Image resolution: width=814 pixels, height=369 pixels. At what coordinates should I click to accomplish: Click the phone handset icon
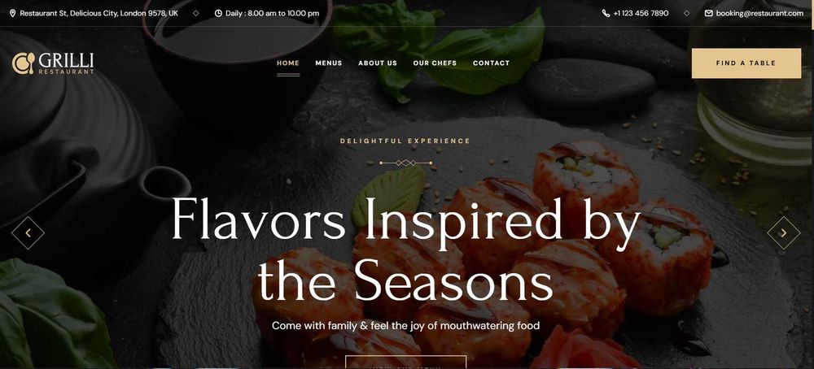(x=606, y=14)
